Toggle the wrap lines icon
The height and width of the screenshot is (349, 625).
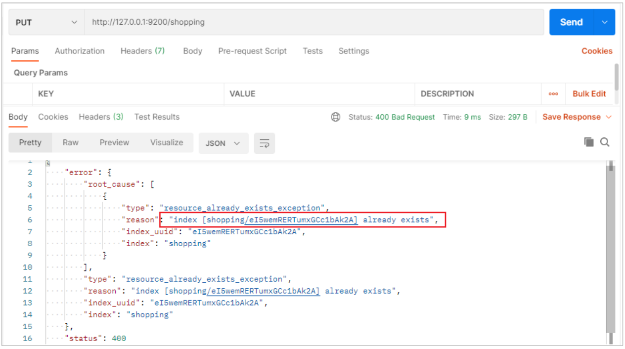click(265, 143)
